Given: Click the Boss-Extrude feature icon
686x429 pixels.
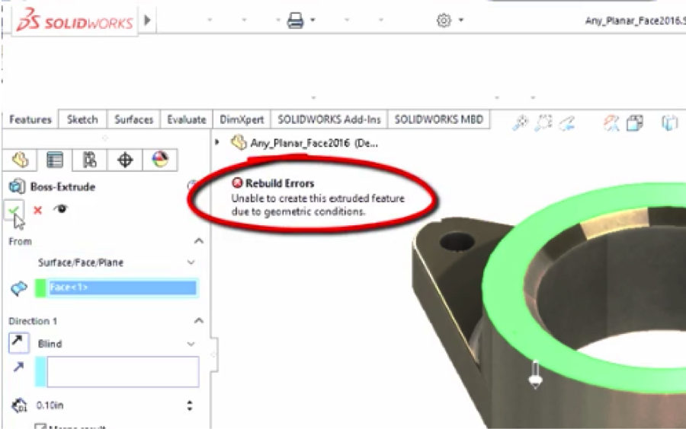Looking at the screenshot, I should click(17, 186).
